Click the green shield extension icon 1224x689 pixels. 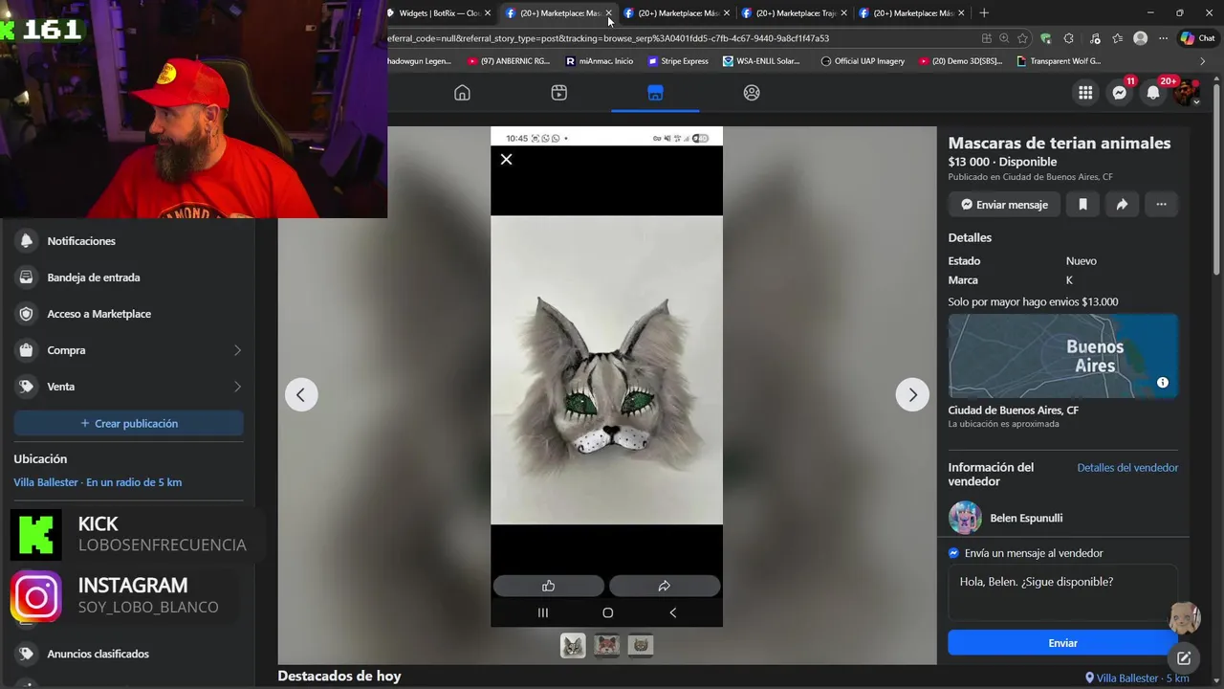click(x=1045, y=38)
